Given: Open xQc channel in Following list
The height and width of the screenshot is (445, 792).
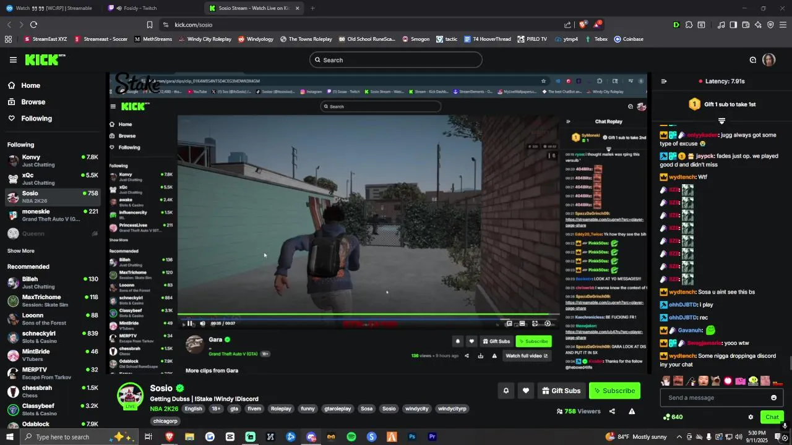Looking at the screenshot, I should click(53, 179).
